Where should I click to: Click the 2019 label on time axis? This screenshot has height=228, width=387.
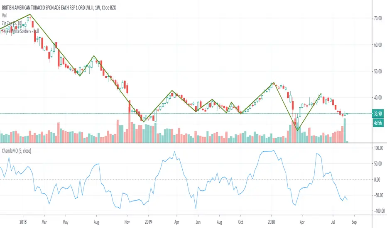pyautogui.click(x=148, y=222)
